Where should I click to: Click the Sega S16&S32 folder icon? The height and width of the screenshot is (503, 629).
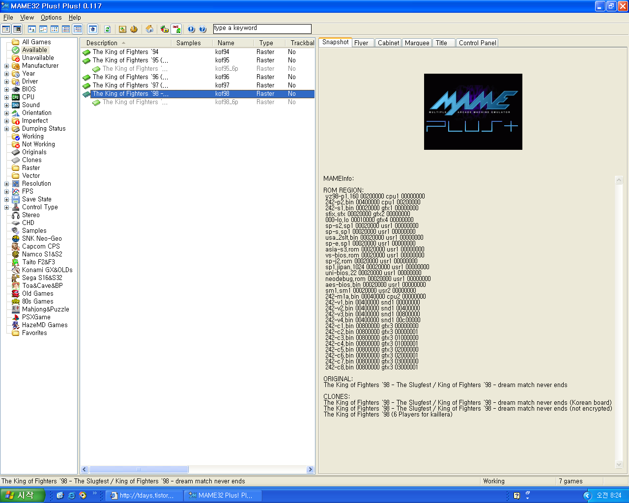16,278
